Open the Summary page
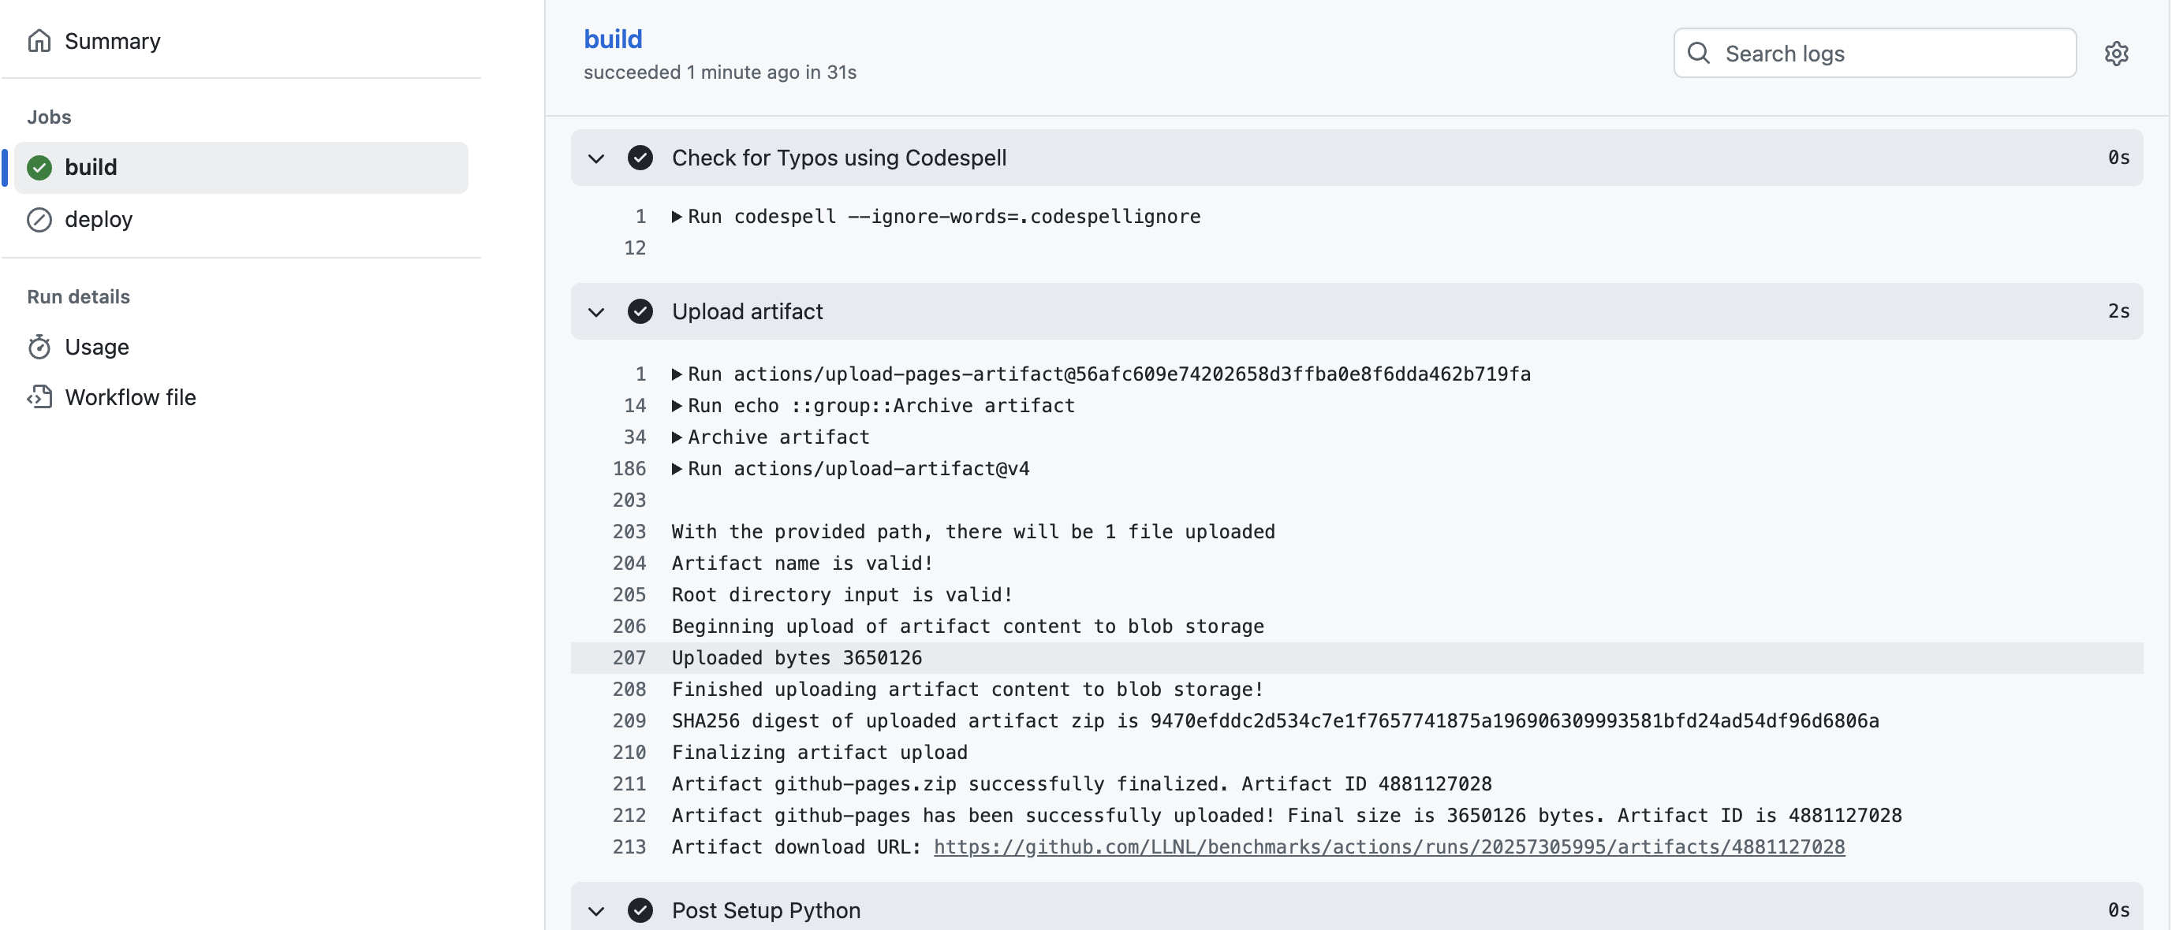The height and width of the screenshot is (930, 2172). (113, 40)
